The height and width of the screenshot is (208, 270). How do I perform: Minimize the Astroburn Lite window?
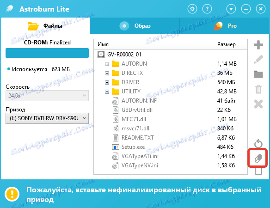[x=246, y=9]
